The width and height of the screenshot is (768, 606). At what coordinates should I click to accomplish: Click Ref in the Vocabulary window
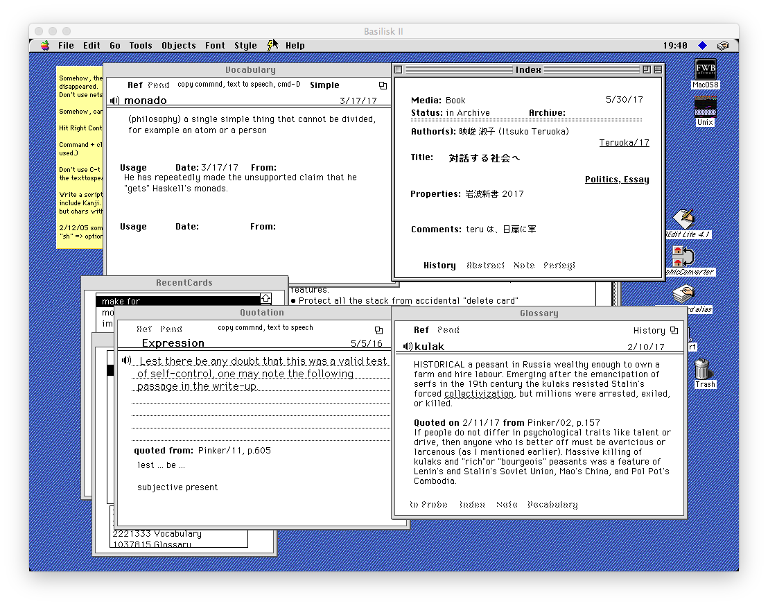click(134, 85)
